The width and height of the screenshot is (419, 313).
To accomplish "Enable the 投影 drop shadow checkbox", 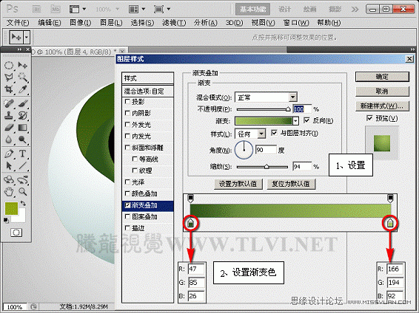I will (127, 101).
